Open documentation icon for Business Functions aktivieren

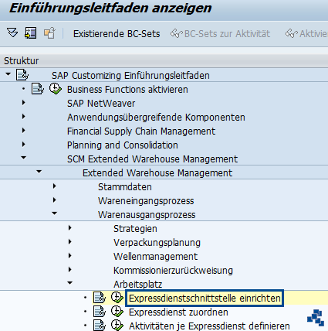coord(38,89)
